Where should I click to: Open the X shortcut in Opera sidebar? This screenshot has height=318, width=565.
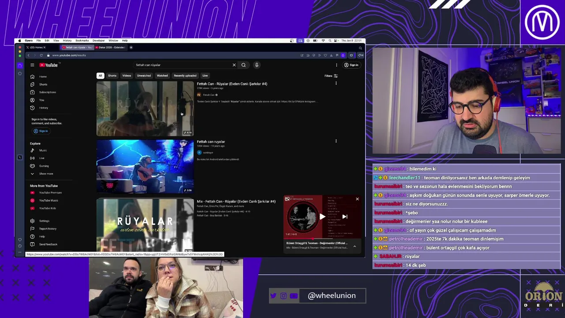[20, 158]
